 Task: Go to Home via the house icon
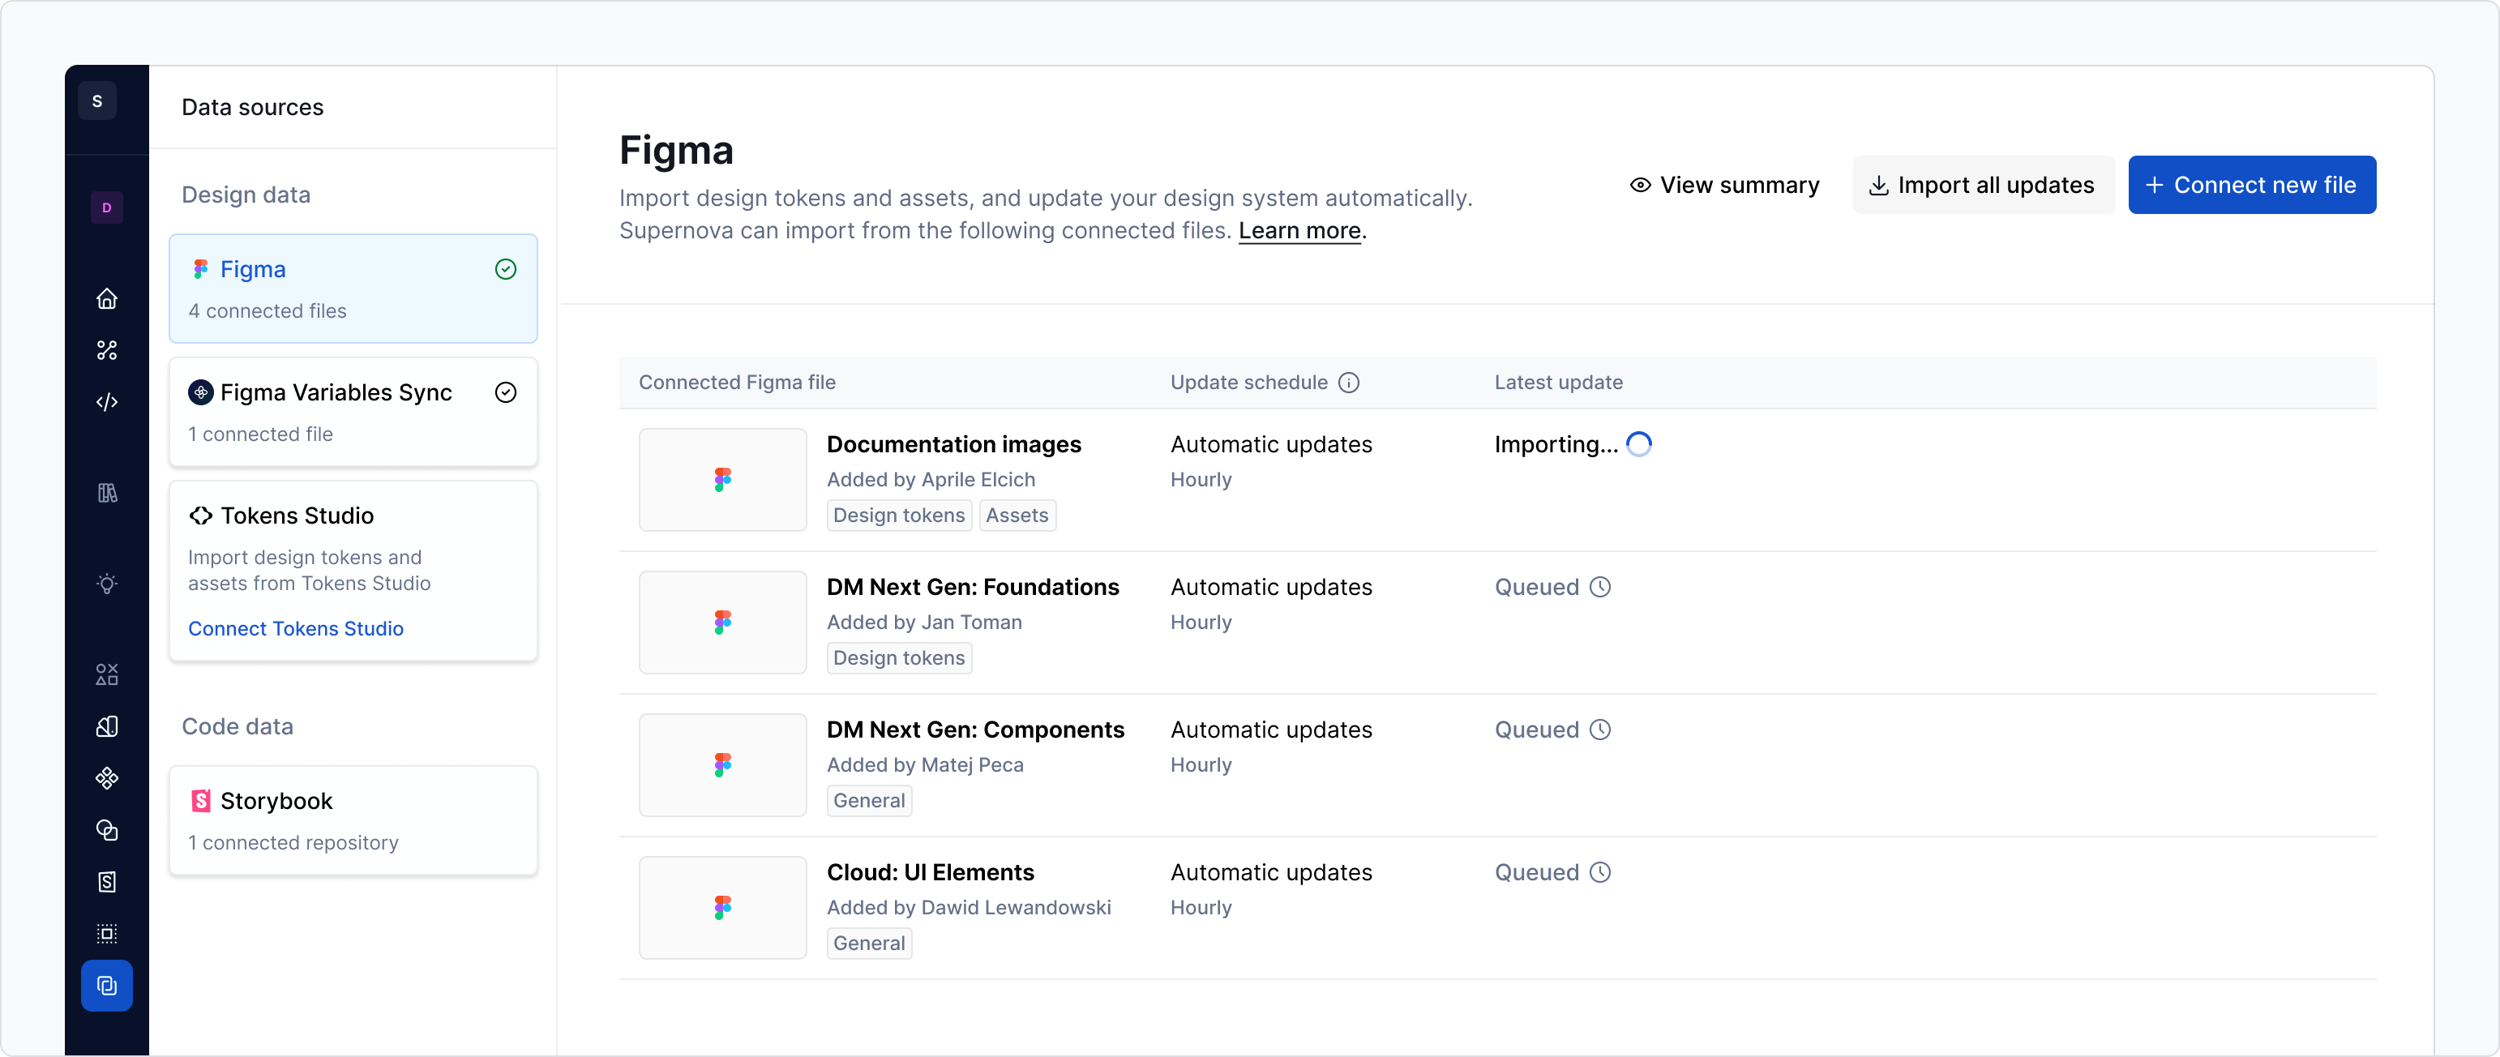coord(107,298)
